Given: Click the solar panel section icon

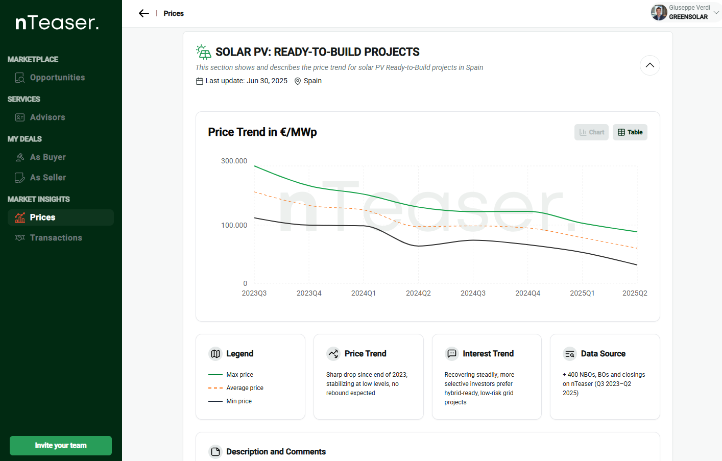Looking at the screenshot, I should (203, 52).
